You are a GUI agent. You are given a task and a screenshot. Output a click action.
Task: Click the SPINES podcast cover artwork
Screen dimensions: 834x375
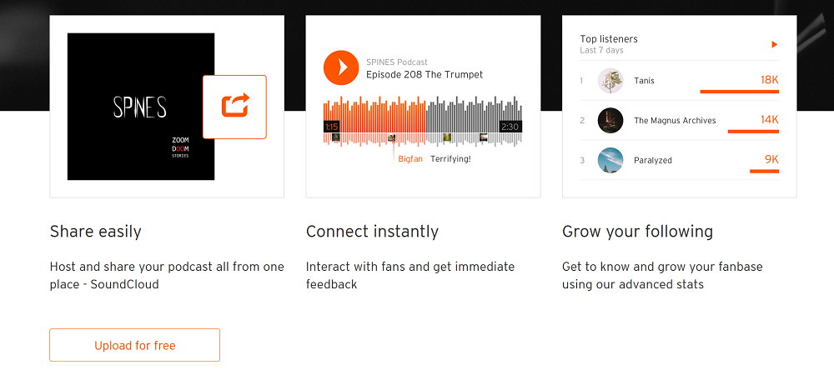(x=141, y=107)
